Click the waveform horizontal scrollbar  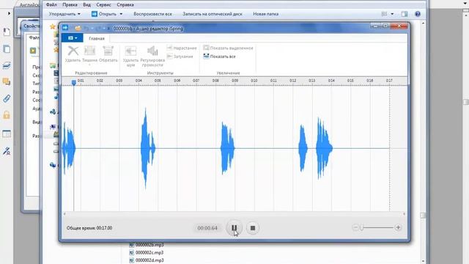234,213
